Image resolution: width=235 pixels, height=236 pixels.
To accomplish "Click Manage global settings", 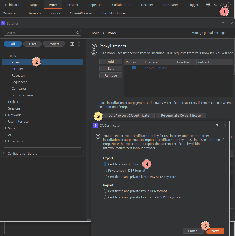I will coord(208,33).
